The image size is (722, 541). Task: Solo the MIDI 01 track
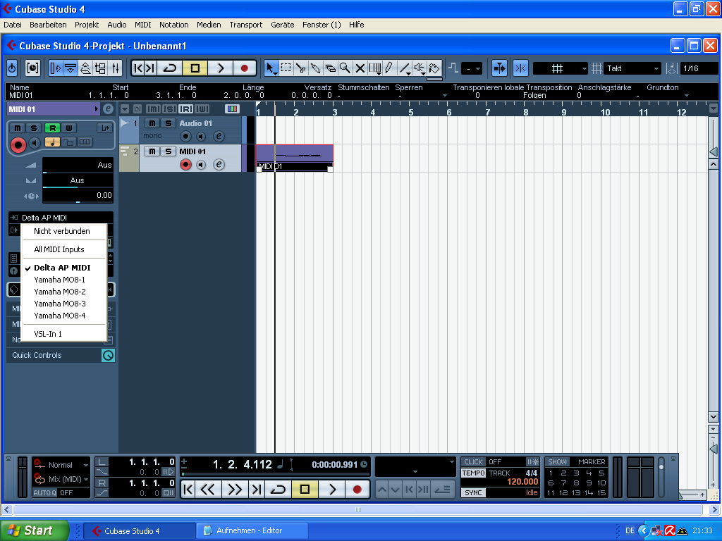coord(168,151)
